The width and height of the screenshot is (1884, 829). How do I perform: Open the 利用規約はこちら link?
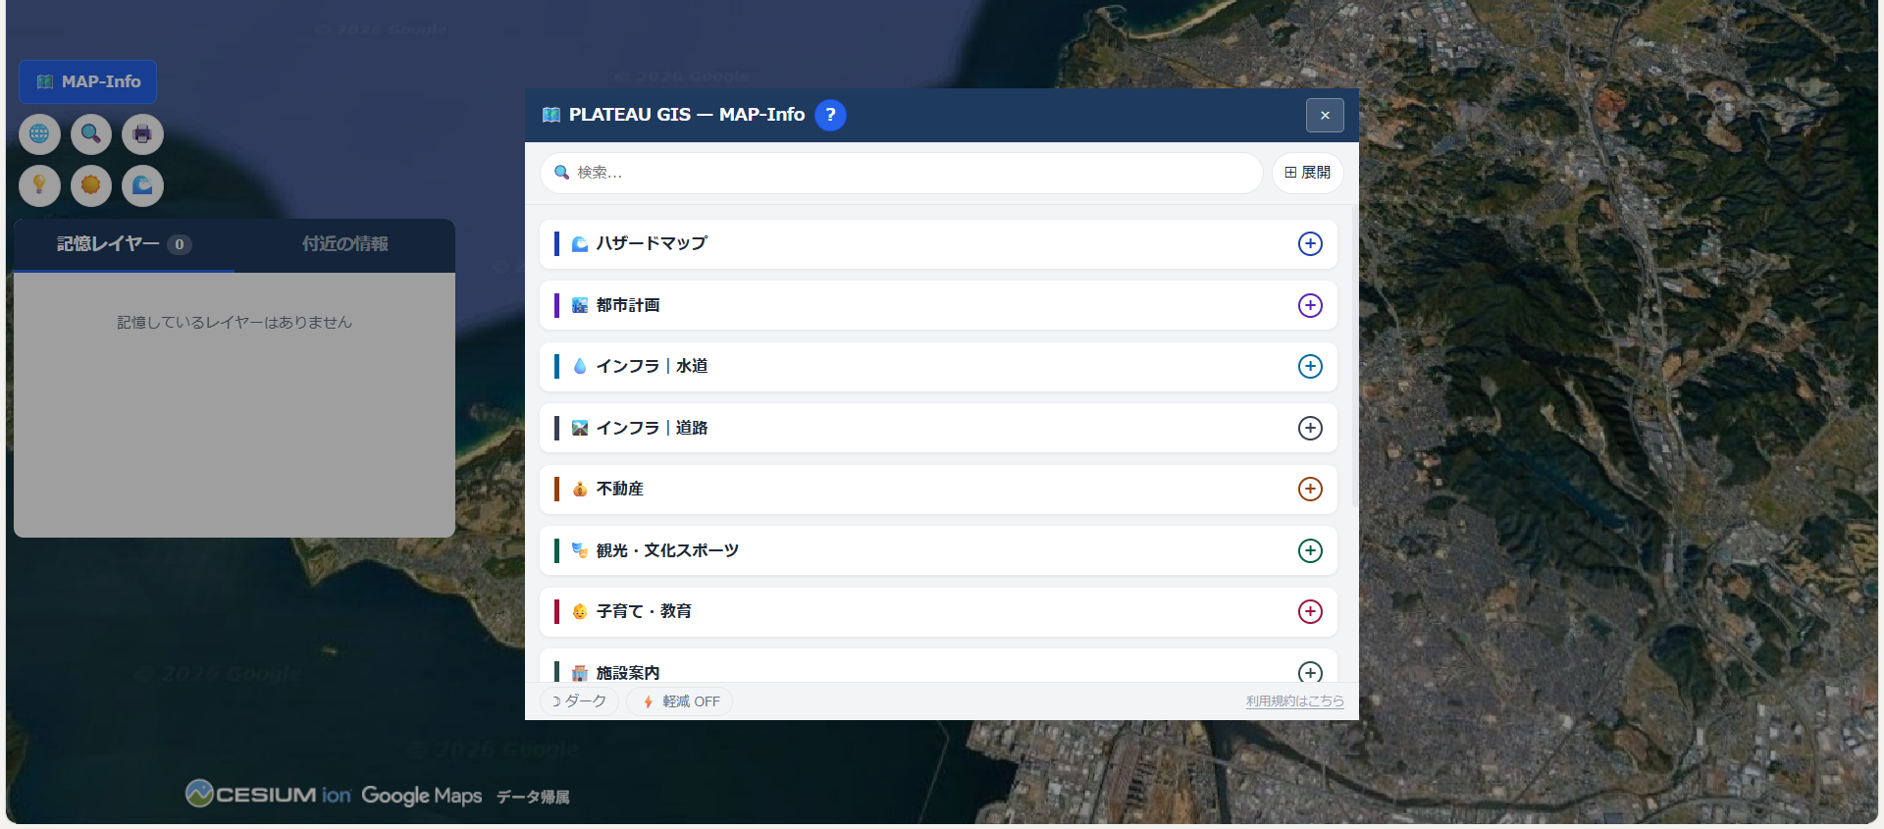1294,701
